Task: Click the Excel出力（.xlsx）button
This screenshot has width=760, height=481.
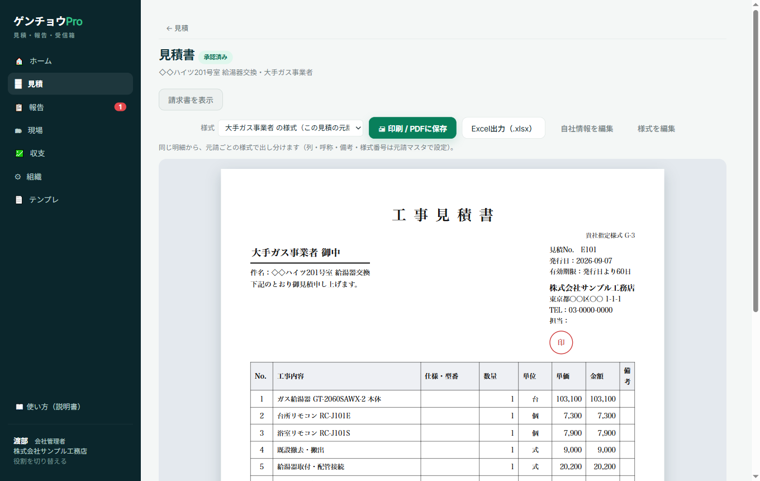Action: click(x=503, y=128)
